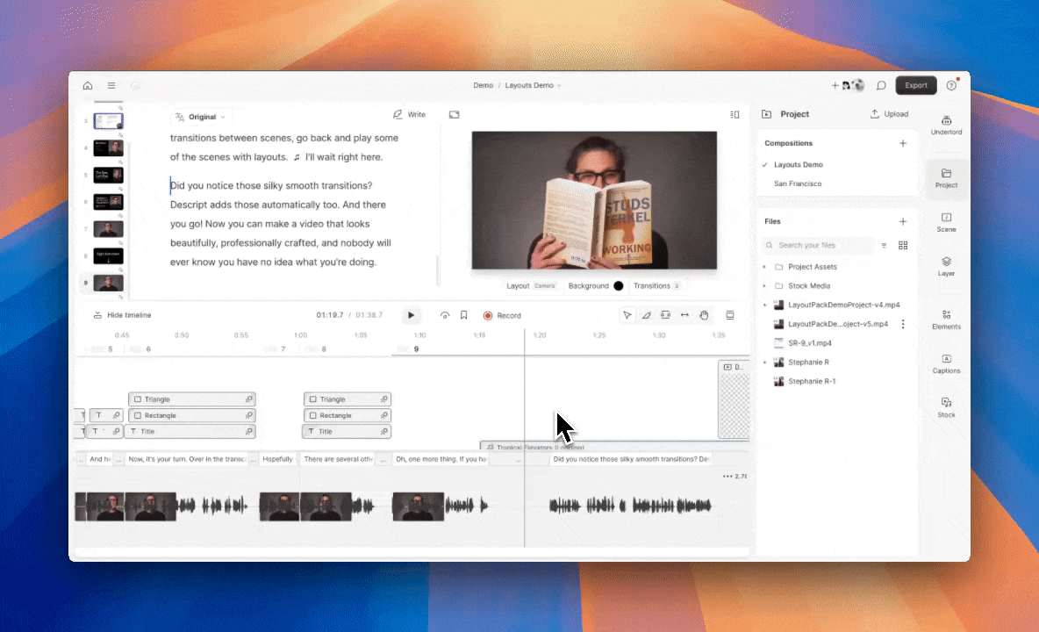Open the Layout Camera selector
This screenshot has width=1039, height=632.
(531, 286)
